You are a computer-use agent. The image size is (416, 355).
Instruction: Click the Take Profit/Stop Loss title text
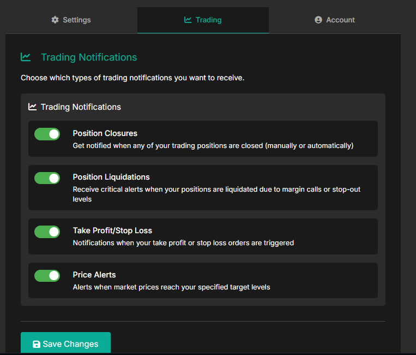(x=112, y=230)
